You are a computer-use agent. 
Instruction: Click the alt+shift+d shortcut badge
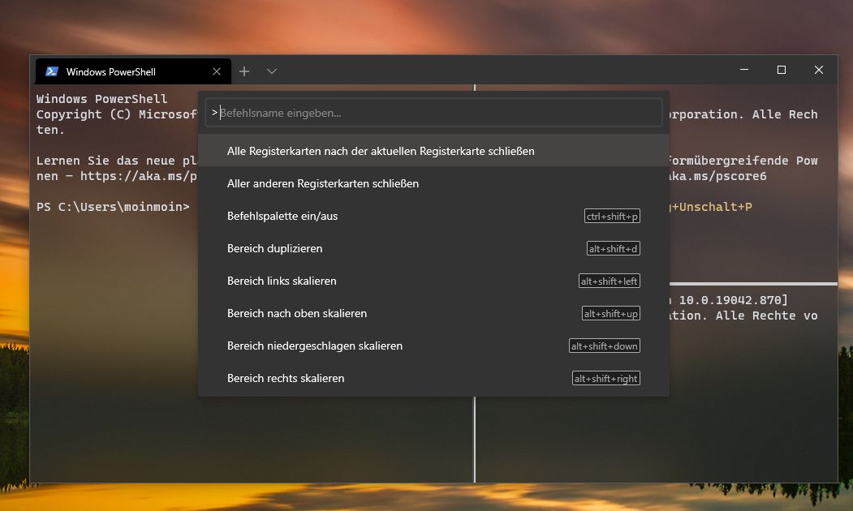tap(613, 248)
